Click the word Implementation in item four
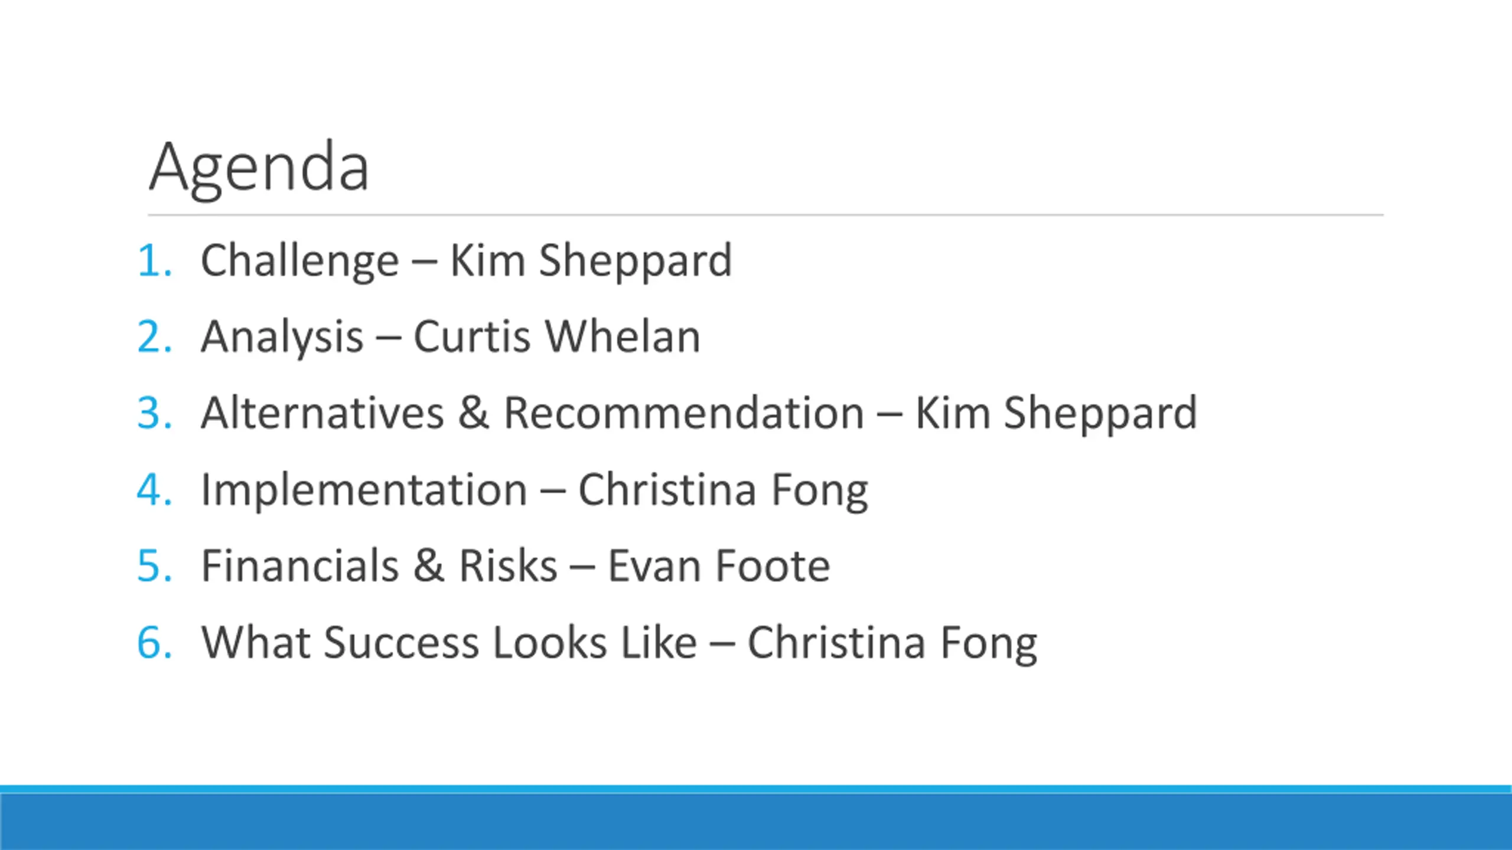Image resolution: width=1512 pixels, height=850 pixels. click(x=364, y=491)
